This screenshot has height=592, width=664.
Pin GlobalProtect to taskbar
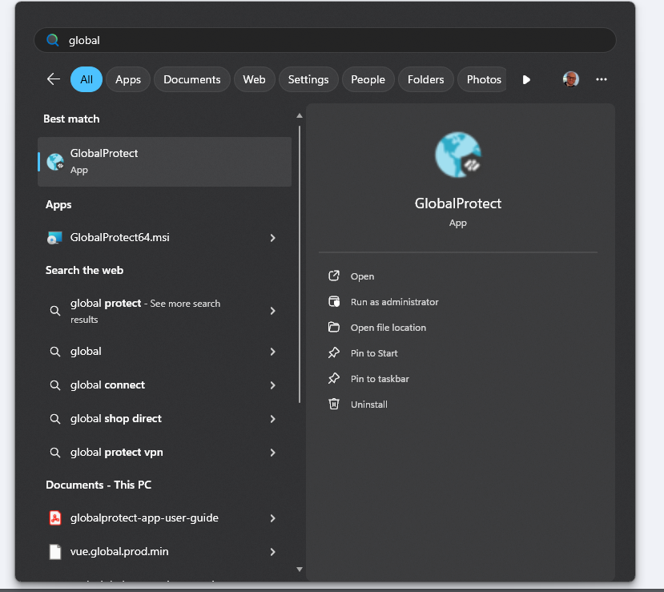pos(380,379)
